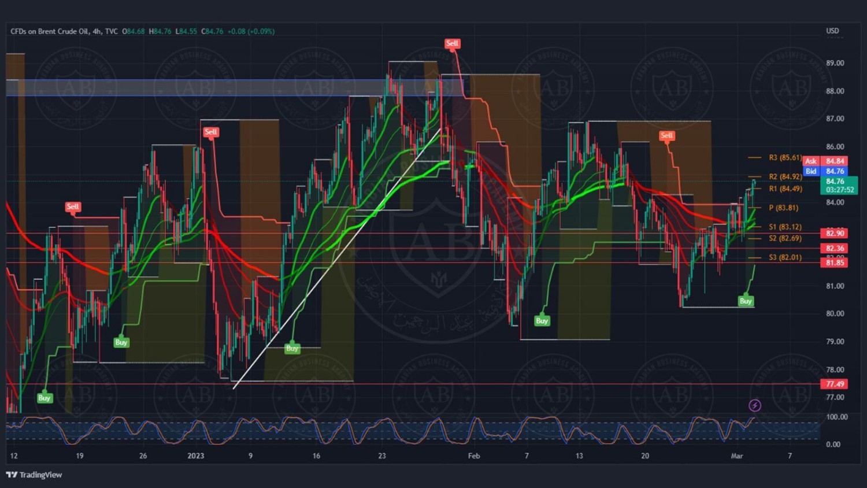Click the 86.00 price axis label

[x=835, y=147]
